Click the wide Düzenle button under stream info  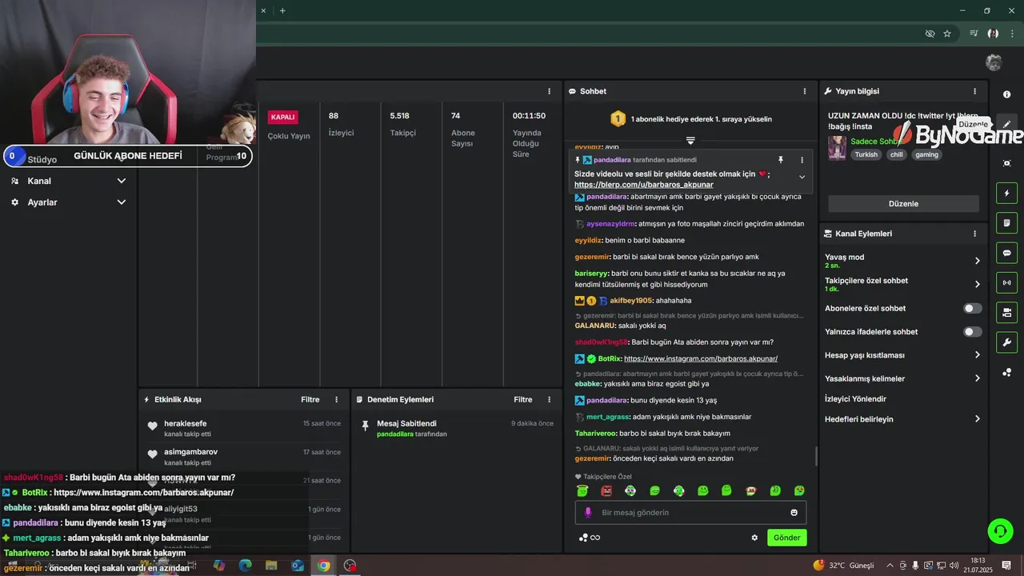(x=903, y=203)
